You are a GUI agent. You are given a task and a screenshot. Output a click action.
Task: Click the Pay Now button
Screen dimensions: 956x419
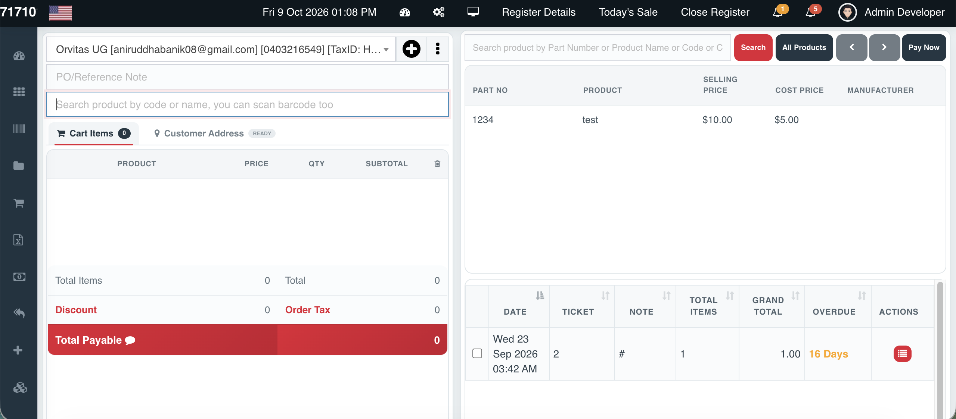924,48
